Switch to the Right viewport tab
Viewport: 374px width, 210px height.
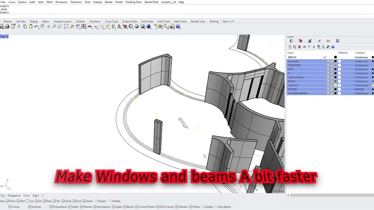pyautogui.click(x=36, y=196)
